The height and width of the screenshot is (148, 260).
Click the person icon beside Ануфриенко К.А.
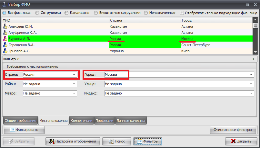[5, 33]
